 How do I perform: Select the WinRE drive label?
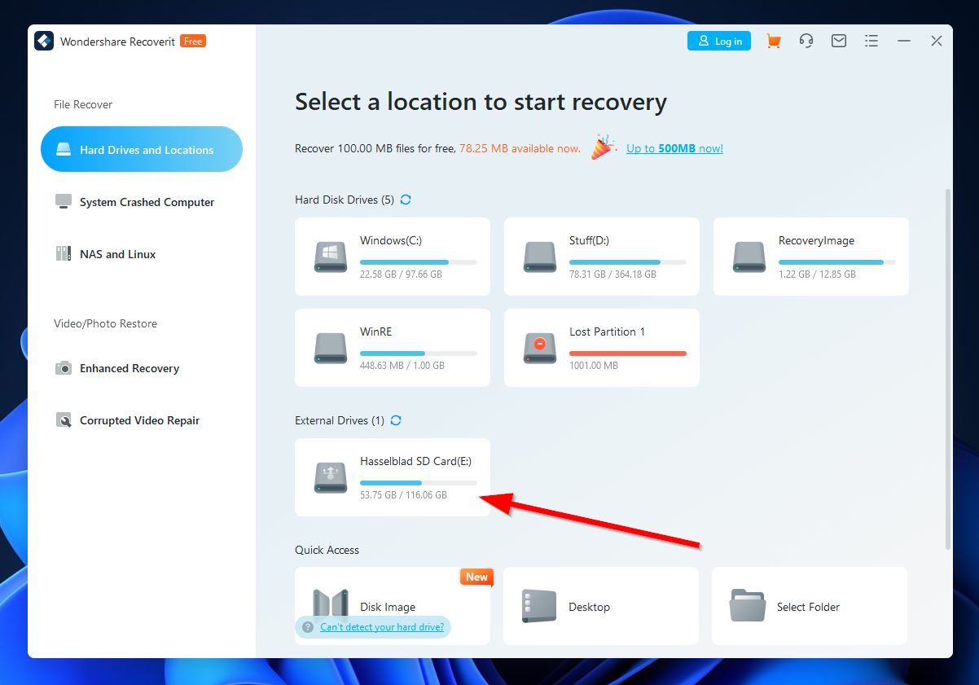click(376, 332)
